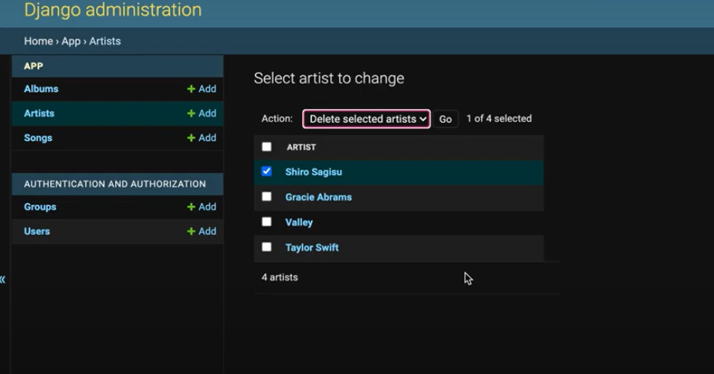Click the Django administration title
The image size is (714, 374).
(x=113, y=10)
